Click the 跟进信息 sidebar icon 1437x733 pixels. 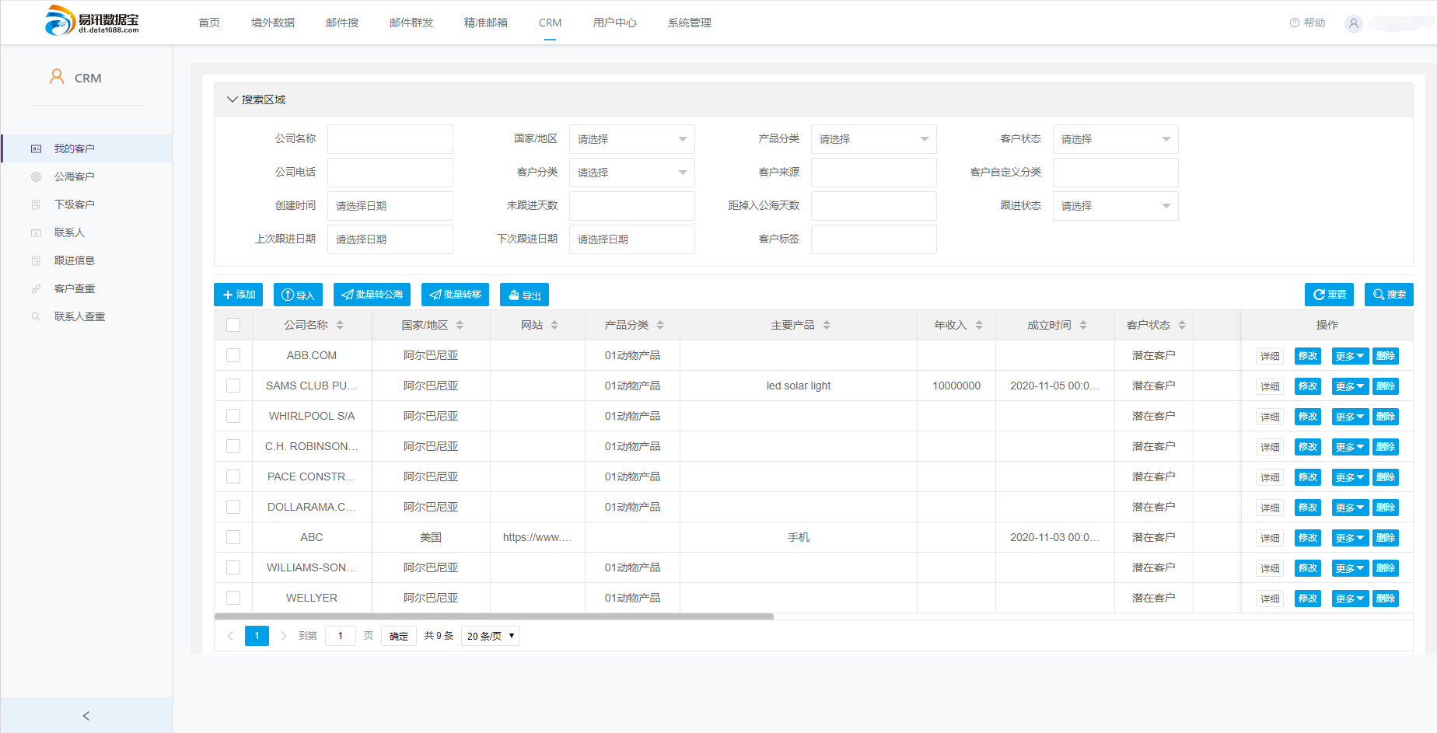[36, 260]
